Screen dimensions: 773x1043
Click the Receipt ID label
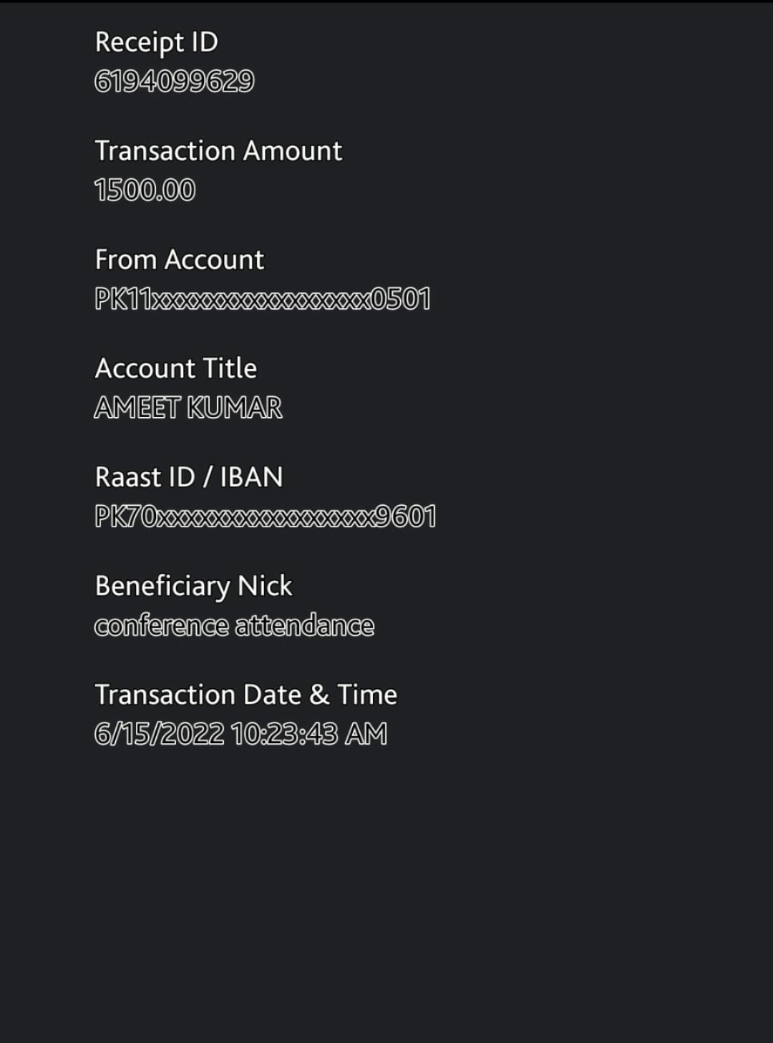156,42
